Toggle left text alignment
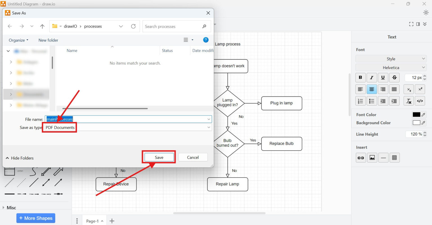 tap(360, 89)
